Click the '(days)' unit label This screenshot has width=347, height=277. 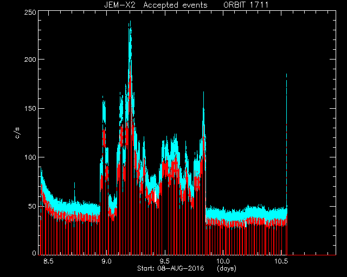click(x=227, y=268)
